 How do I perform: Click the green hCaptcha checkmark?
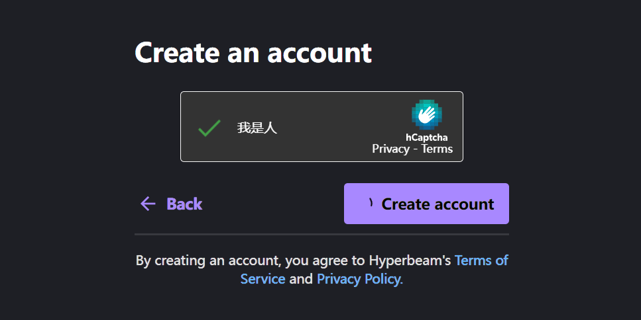[x=209, y=128]
